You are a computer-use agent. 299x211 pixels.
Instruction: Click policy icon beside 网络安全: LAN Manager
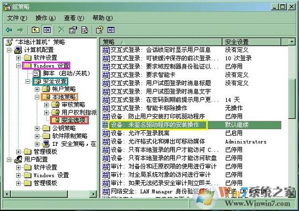106,191
